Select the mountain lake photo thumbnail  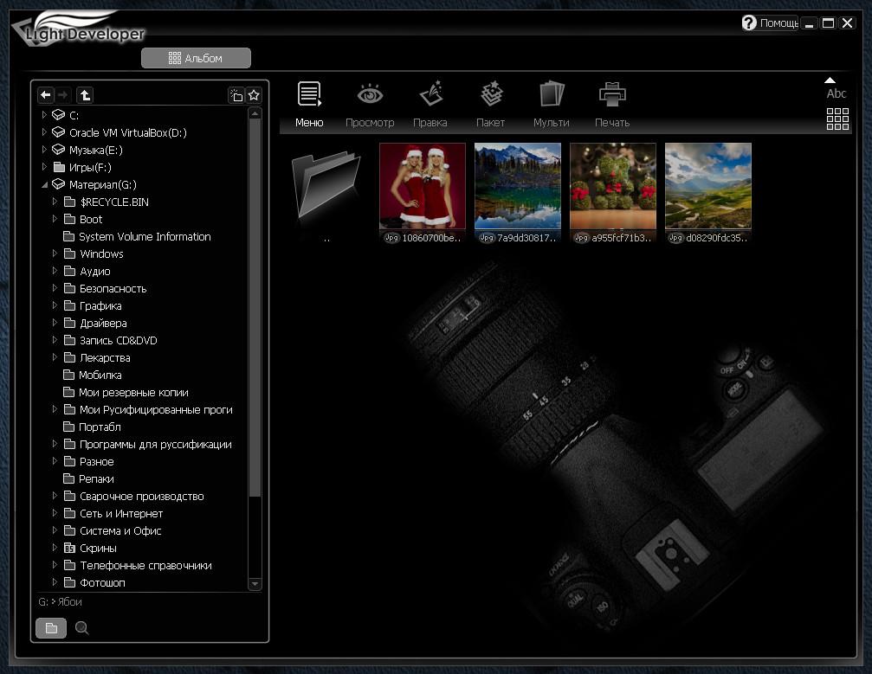(518, 186)
